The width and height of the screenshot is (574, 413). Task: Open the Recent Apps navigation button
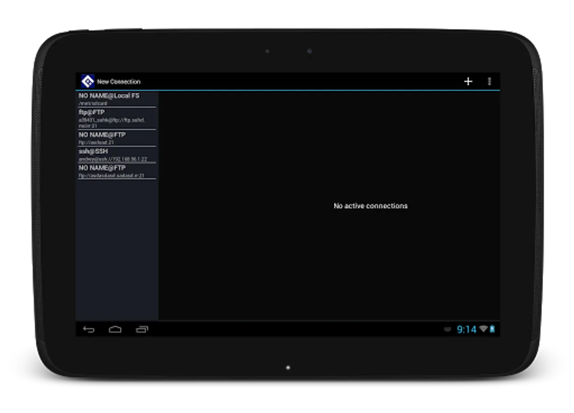(142, 329)
